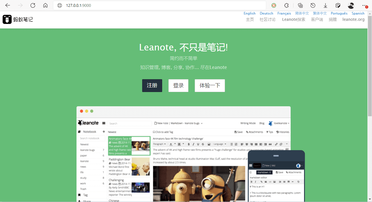Open the 社区讨论 navigation item
The image size is (372, 202).
[268, 19]
